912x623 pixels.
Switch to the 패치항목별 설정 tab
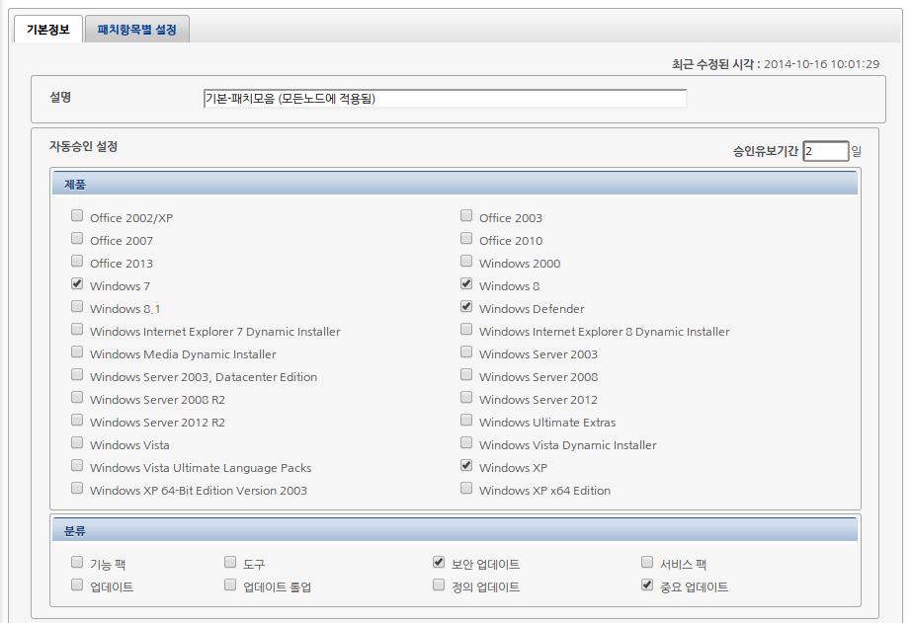point(136,29)
